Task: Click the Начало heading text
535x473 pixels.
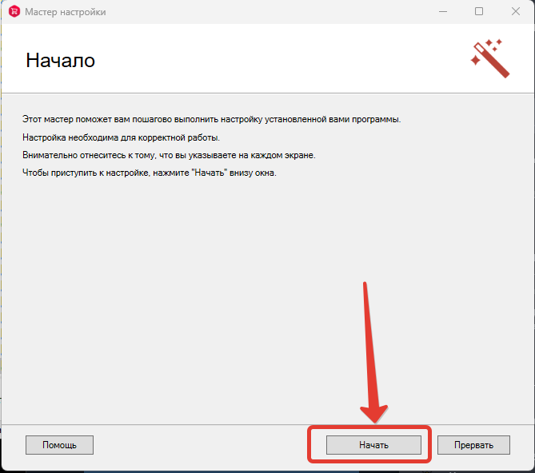Action: point(61,61)
